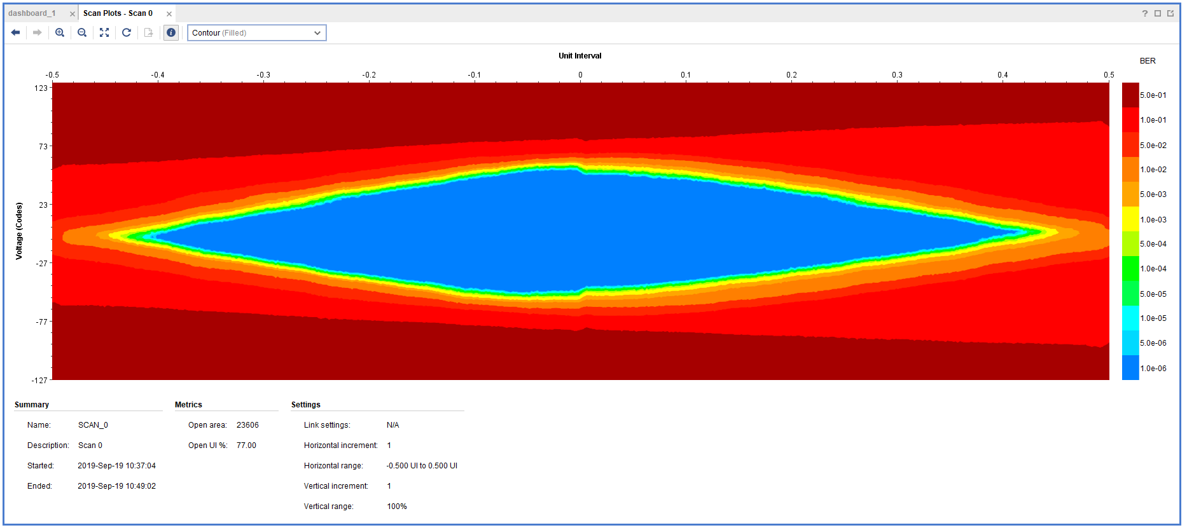1187x530 pixels.
Task: Click the SCAN_0 name value
Action: [x=93, y=425]
